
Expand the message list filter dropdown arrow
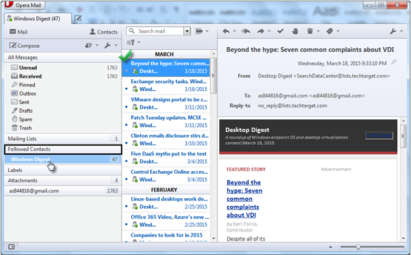point(139,42)
